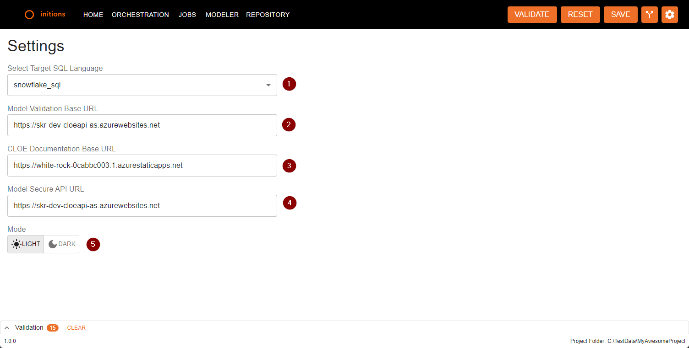The image size is (689, 348).
Task: Click the red number 1 marker
Action: tap(289, 84)
